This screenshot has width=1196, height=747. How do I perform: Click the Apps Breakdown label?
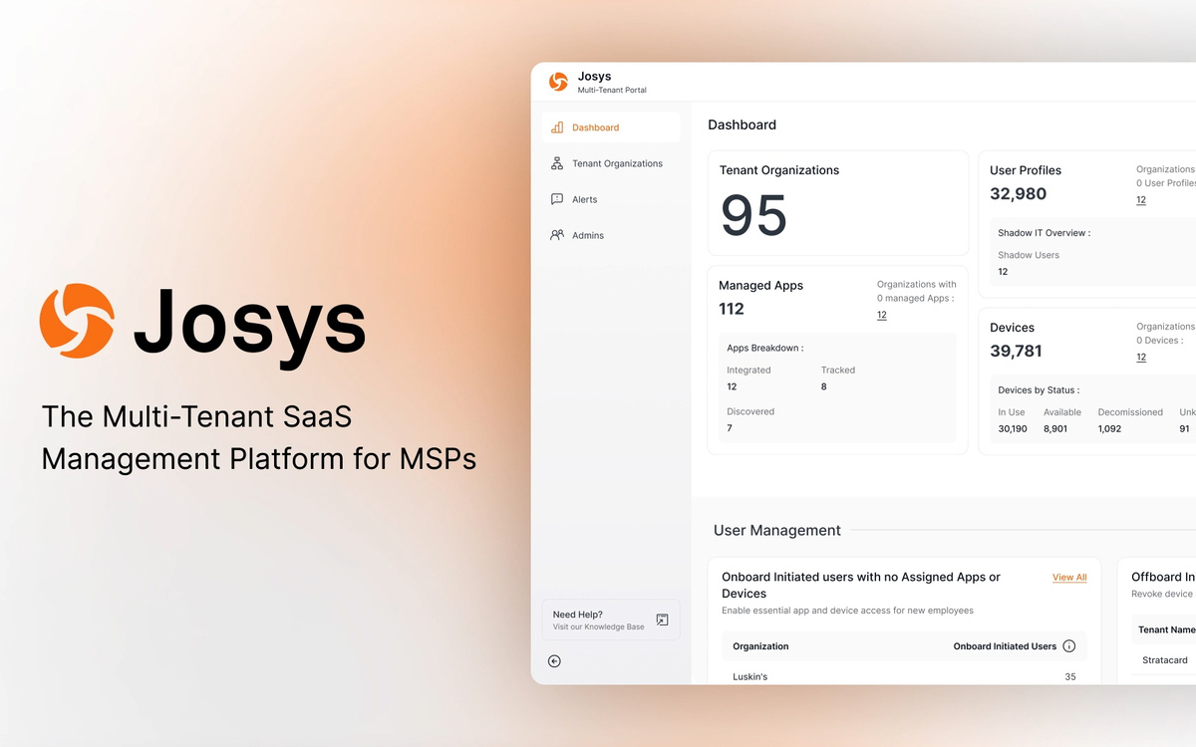[x=765, y=349]
